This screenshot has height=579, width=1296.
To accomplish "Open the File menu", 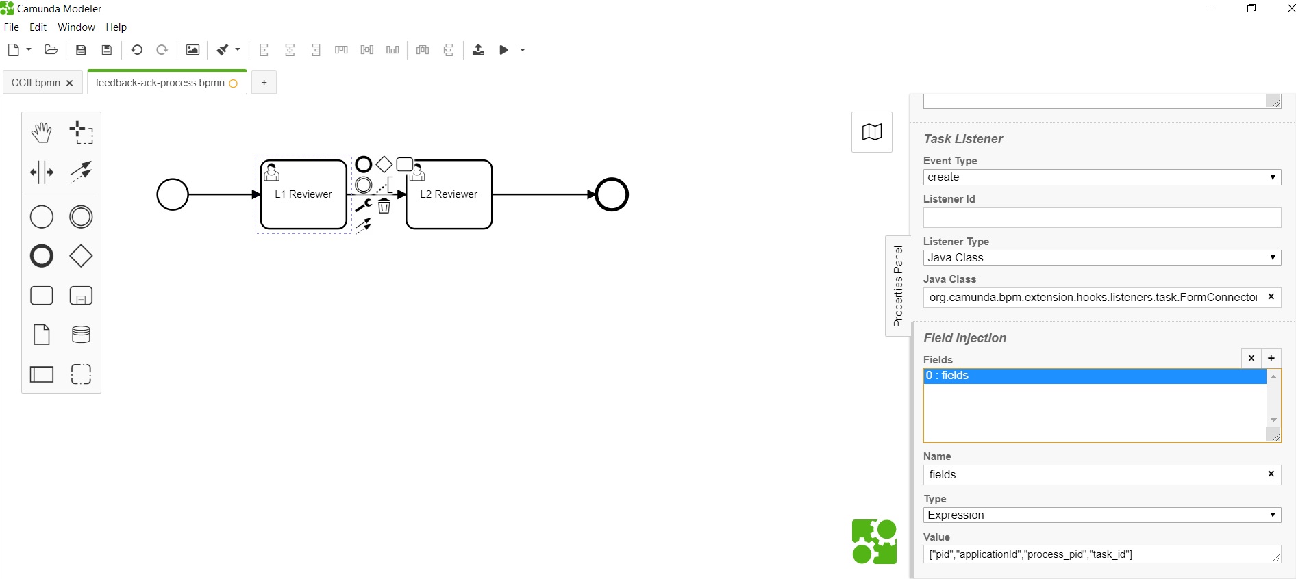I will [x=12, y=27].
